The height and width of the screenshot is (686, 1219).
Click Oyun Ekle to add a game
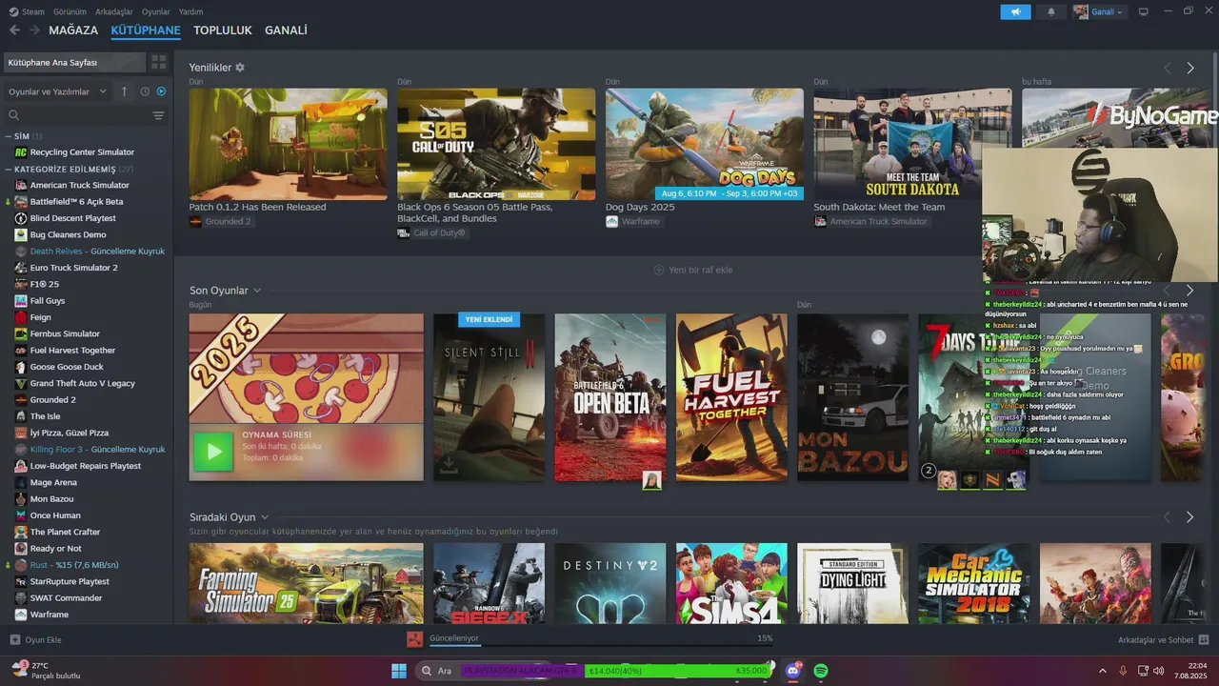(x=36, y=639)
